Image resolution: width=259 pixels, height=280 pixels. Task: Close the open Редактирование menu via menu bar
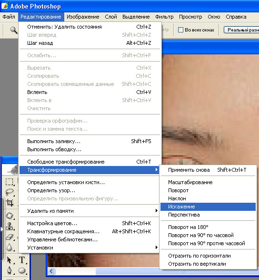tap(41, 17)
